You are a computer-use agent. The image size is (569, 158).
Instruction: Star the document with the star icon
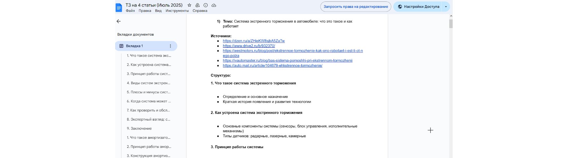[189, 5]
